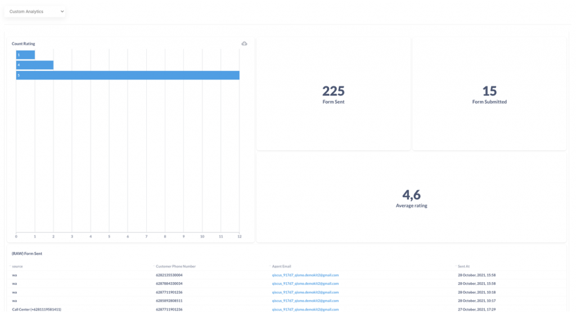Click the 28 October, 2021, 10:17 timestamp
The width and height of the screenshot is (576, 312).
coord(476,301)
